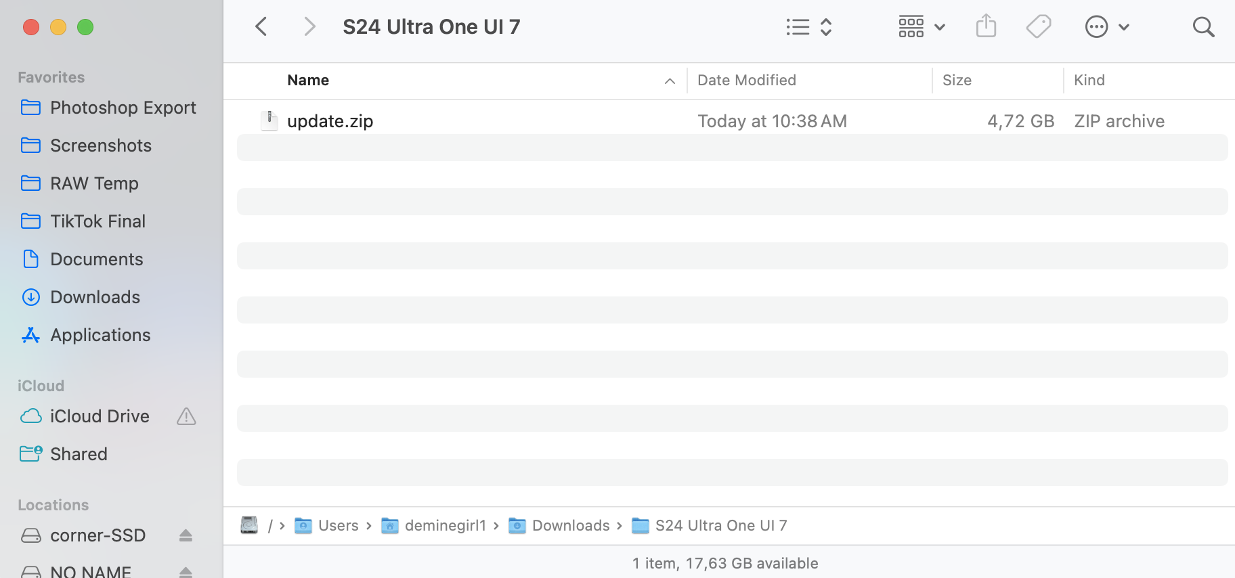The width and height of the screenshot is (1235, 578).
Task: Click the iCloud Drive warning triangle
Action: [x=186, y=416]
